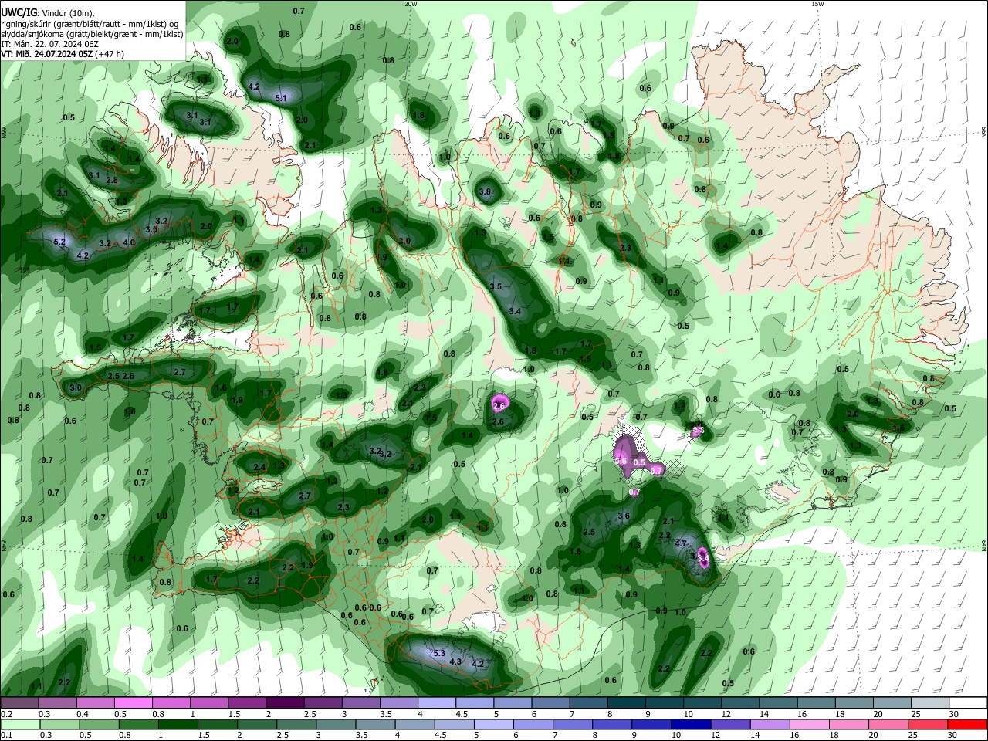This screenshot has width=988, height=741.
Task: Click the crimson swatch between 25 and 30 in the lower row
Action: point(928,724)
